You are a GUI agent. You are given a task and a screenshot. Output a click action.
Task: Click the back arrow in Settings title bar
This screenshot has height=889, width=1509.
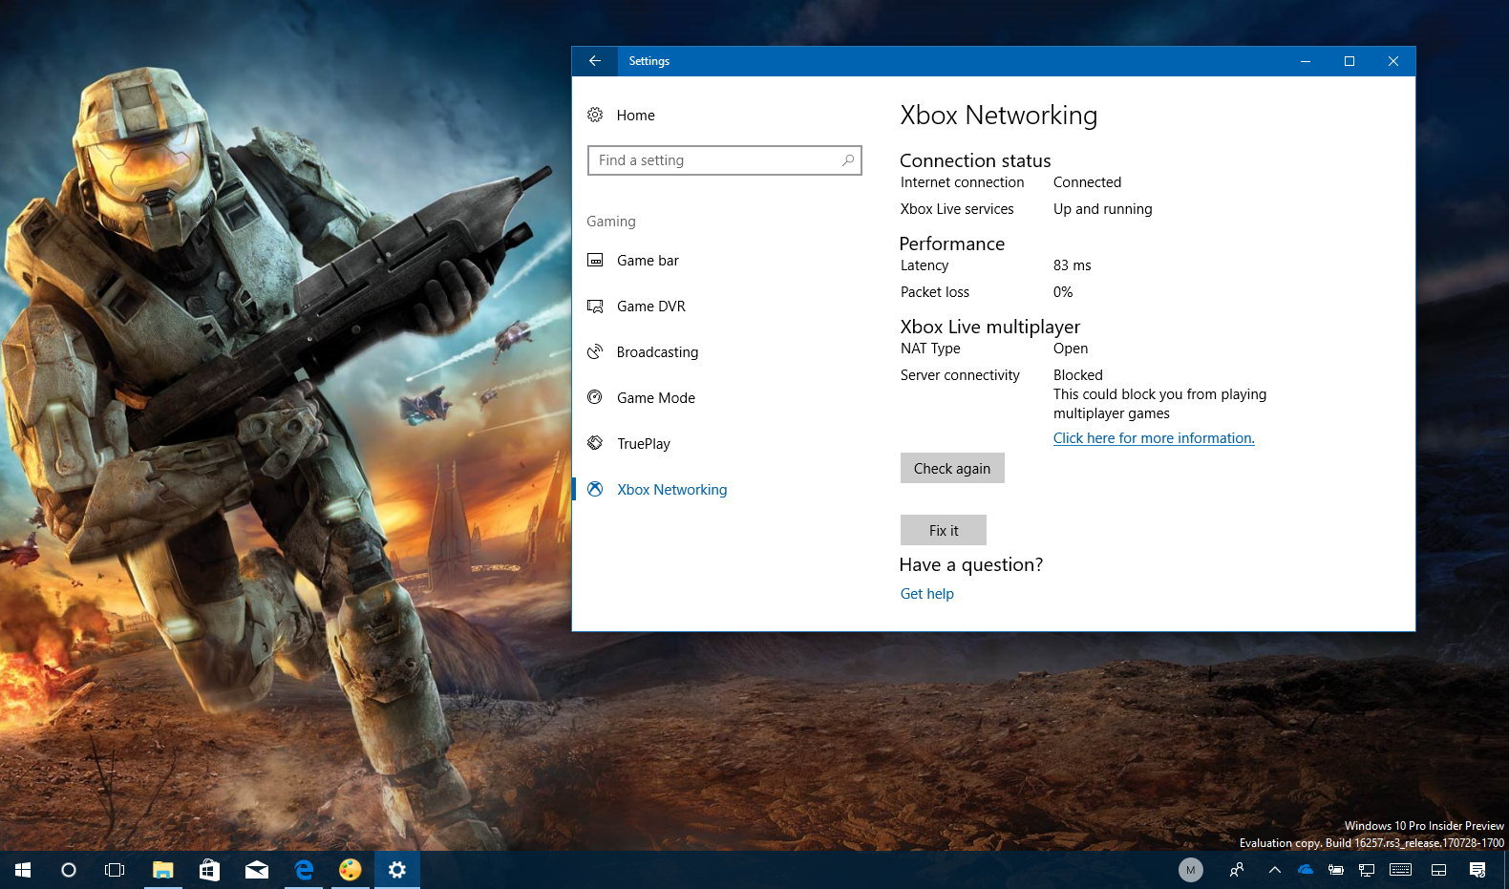(x=595, y=61)
